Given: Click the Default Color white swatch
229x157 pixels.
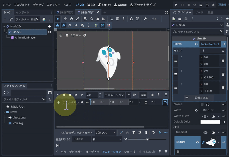Looking at the screenshot, I should click(x=210, y=122).
